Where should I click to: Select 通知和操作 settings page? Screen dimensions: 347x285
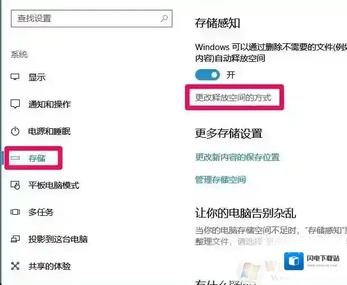tap(49, 104)
